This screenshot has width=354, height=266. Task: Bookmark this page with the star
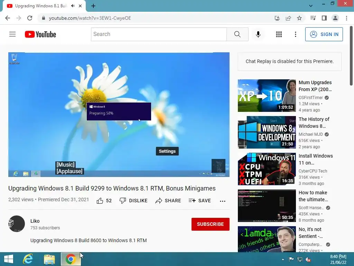pos(299,18)
